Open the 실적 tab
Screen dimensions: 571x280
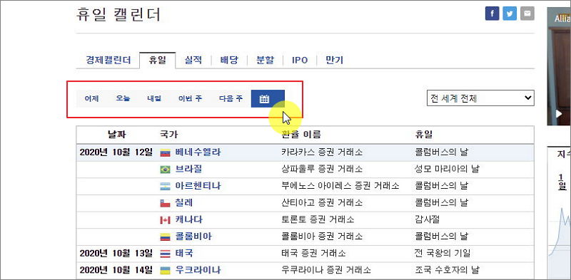193,60
